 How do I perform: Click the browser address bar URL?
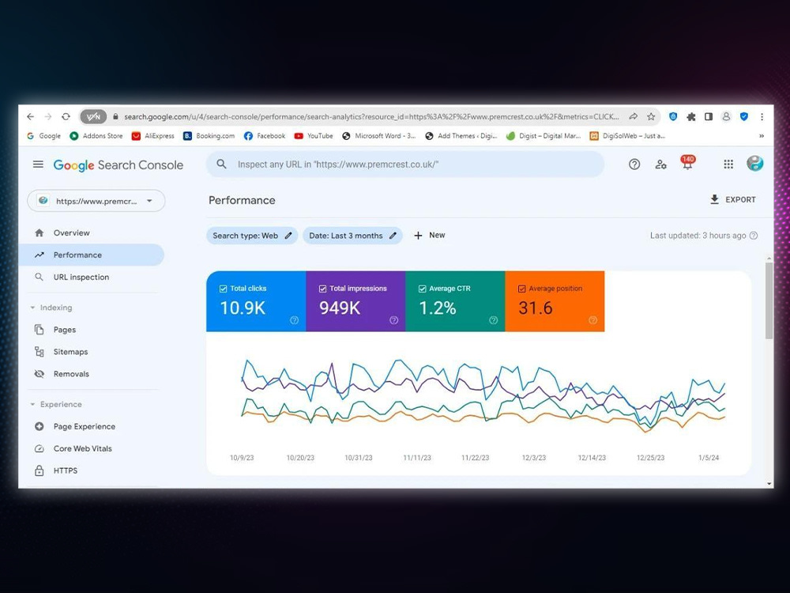point(371,116)
